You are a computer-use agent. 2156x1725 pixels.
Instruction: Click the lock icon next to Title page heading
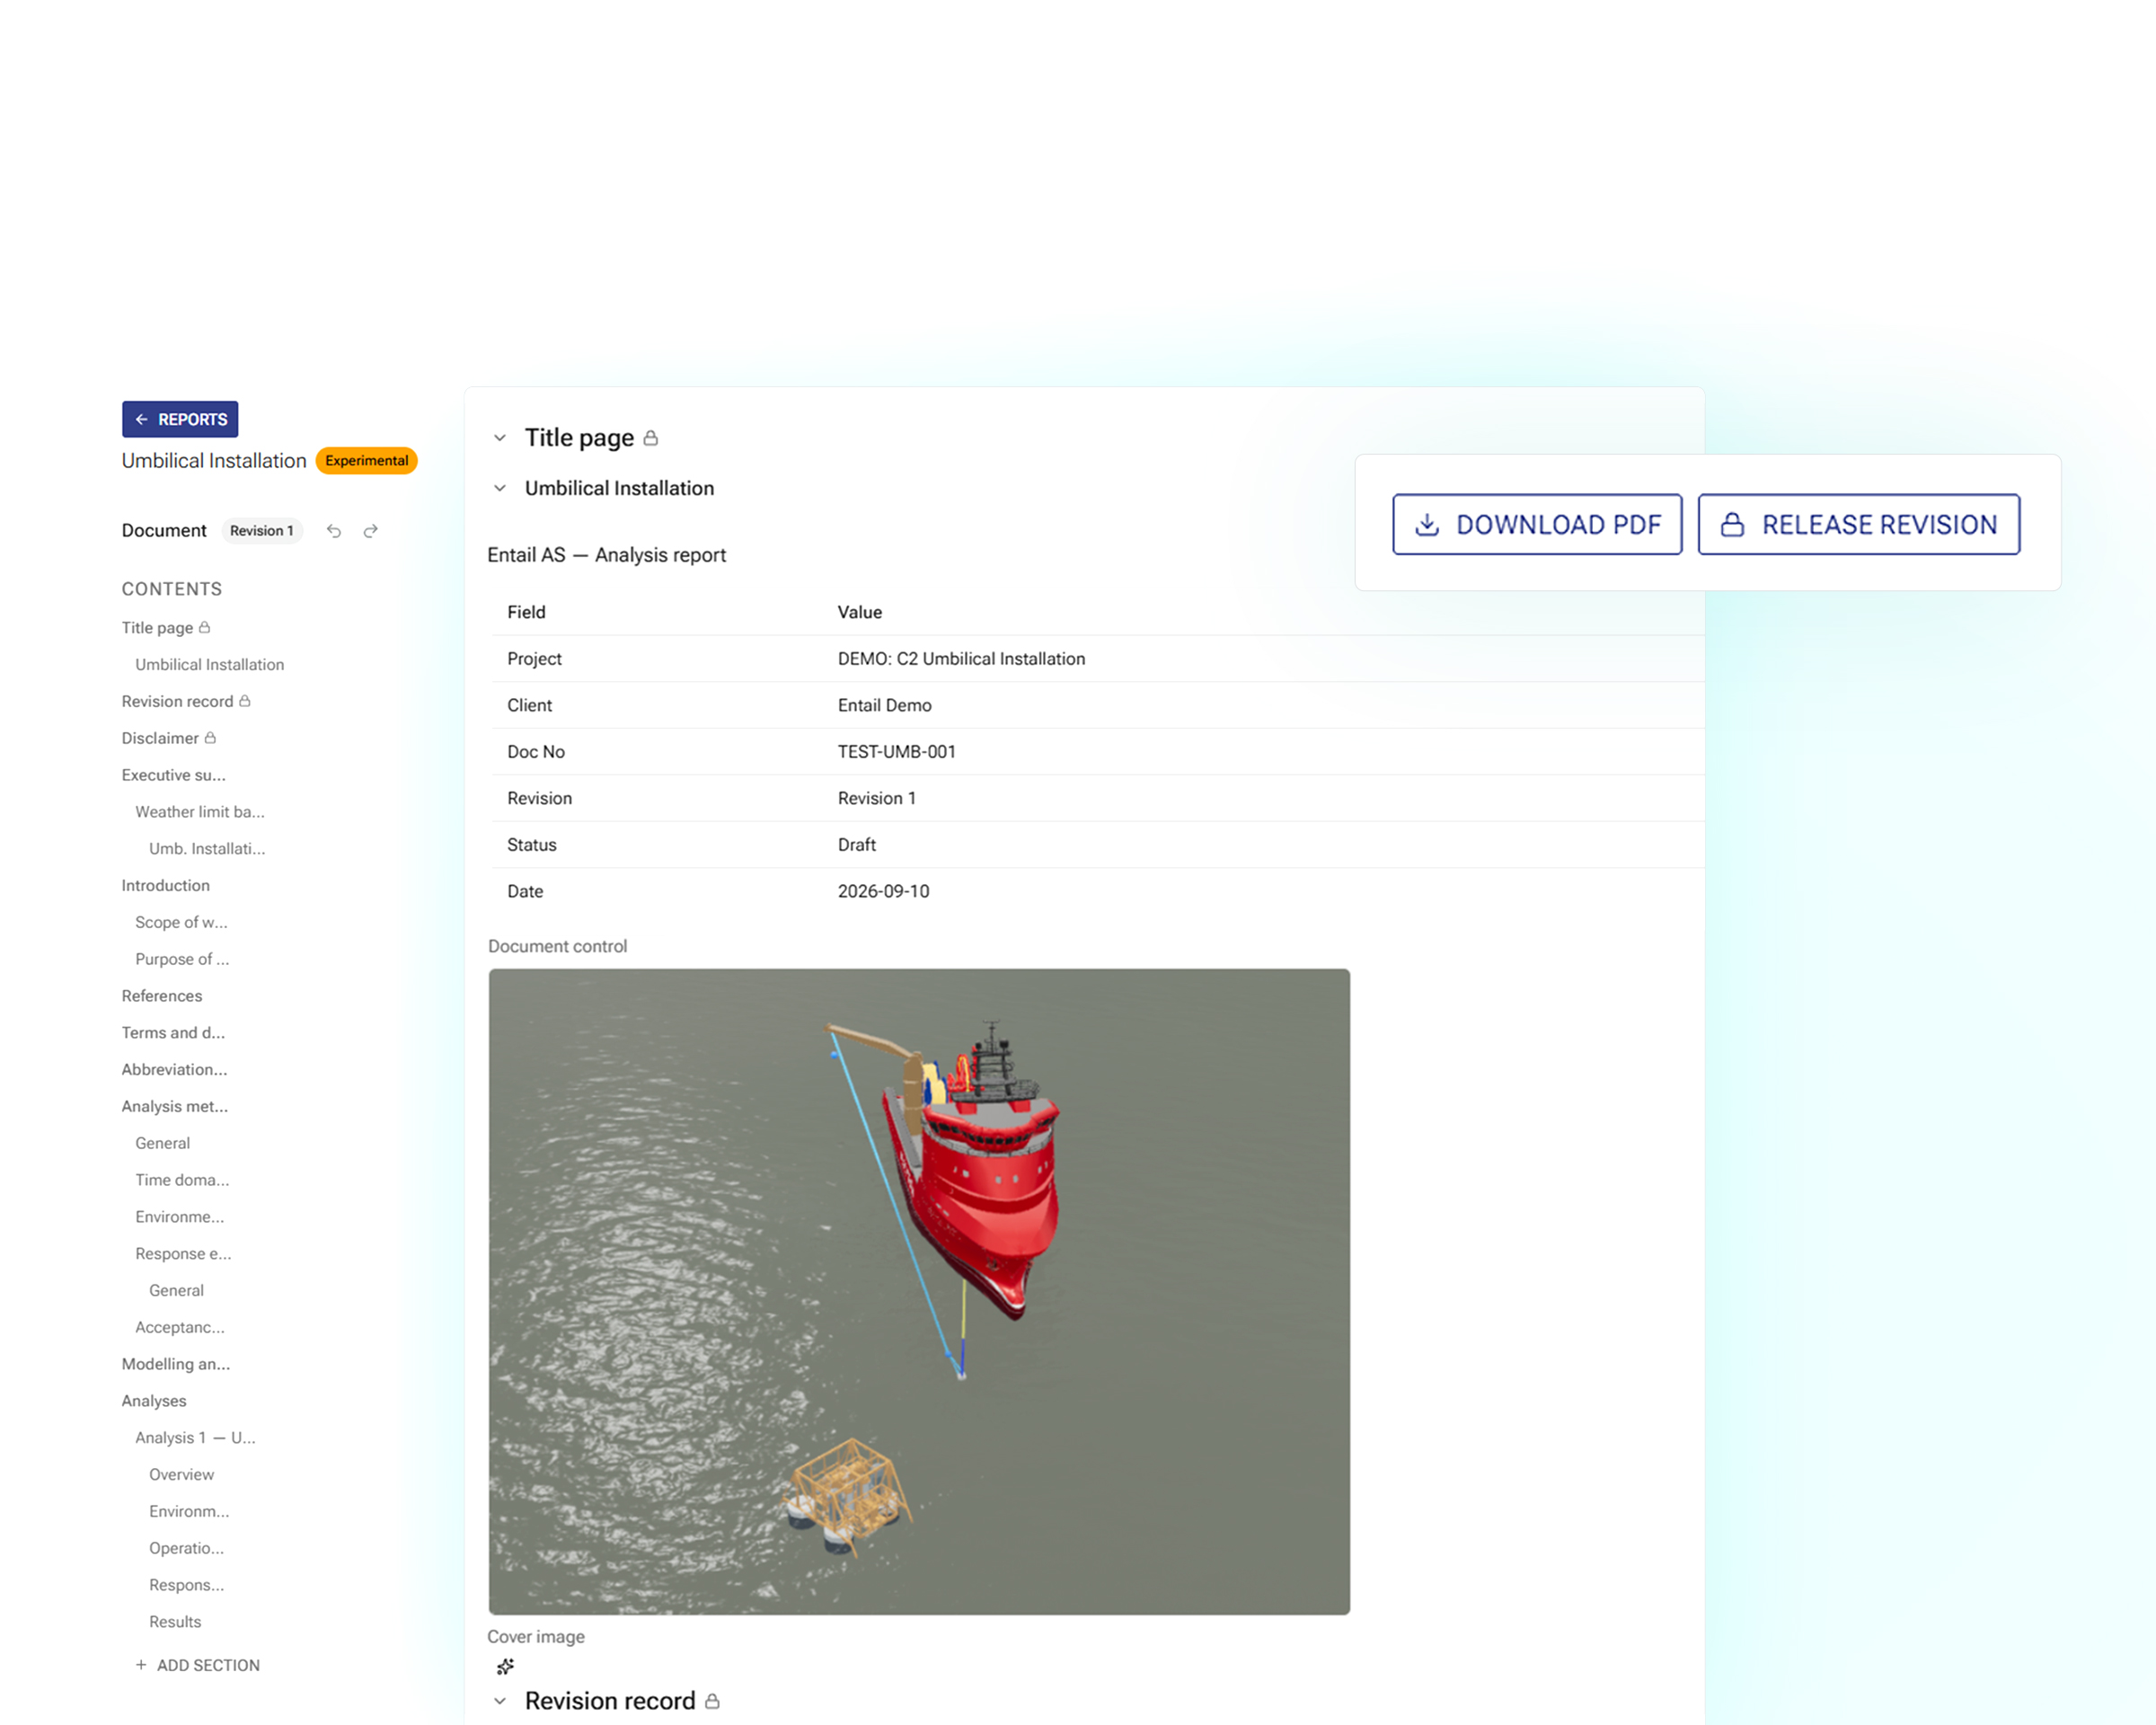651,438
